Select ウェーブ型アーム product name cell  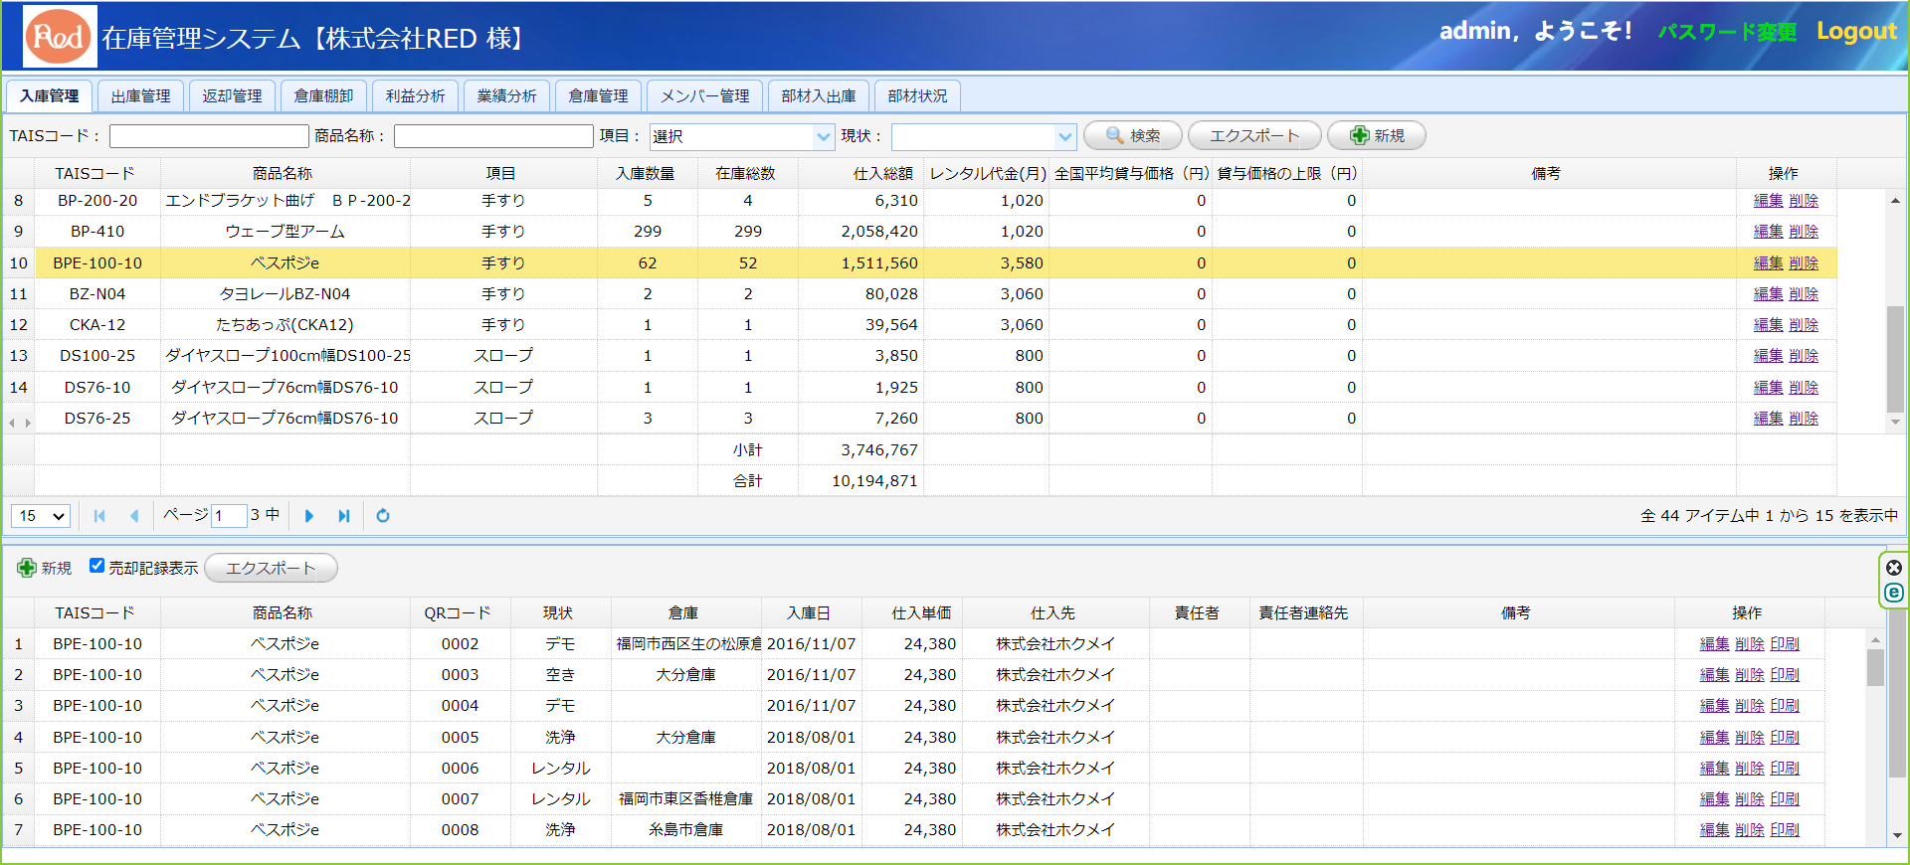point(285,232)
